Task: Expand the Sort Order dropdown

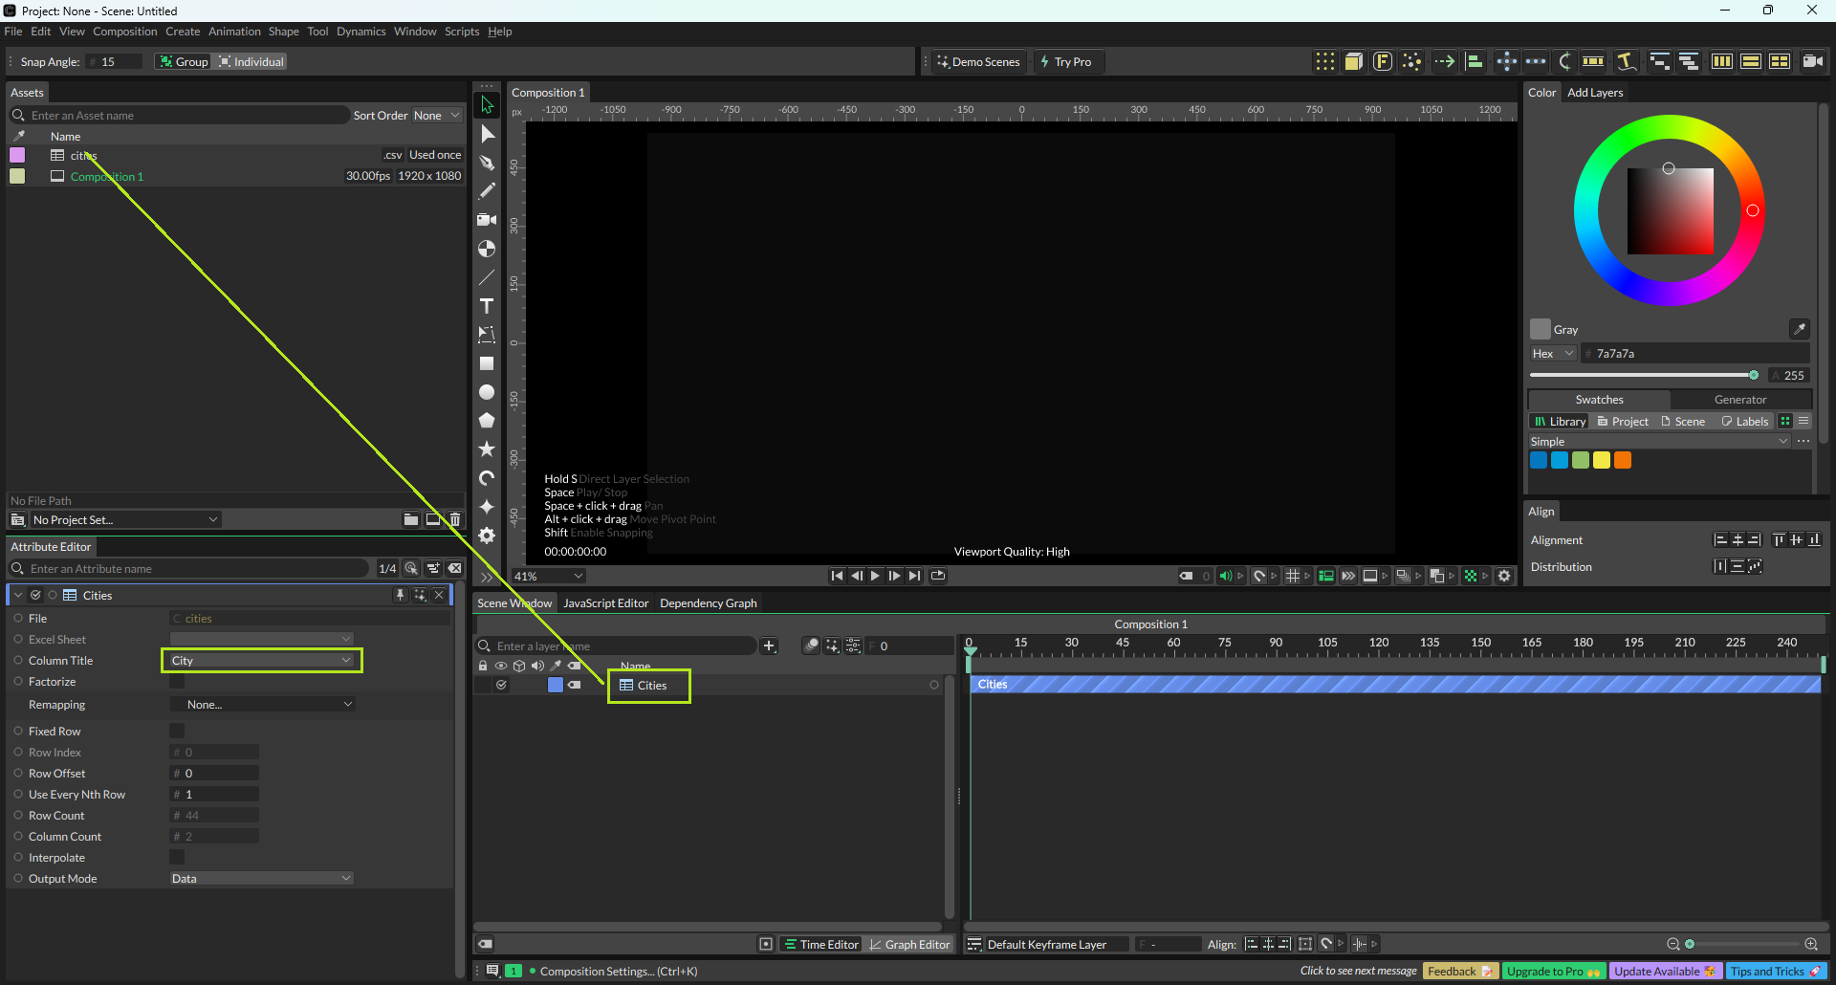Action: point(436,116)
